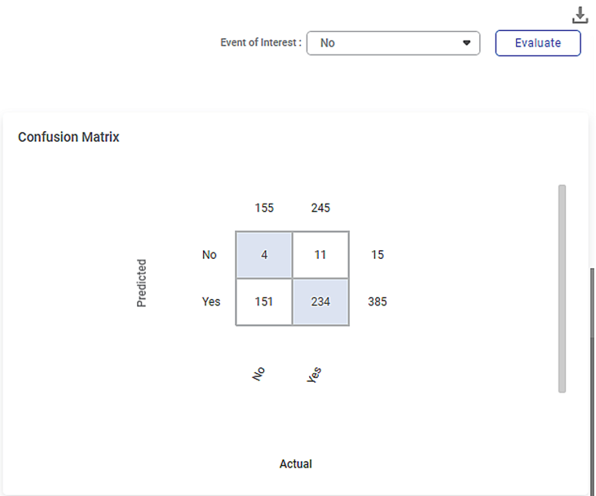This screenshot has width=596, height=496.
Task: Click the predicted Yes row label
Action: pyautogui.click(x=211, y=301)
